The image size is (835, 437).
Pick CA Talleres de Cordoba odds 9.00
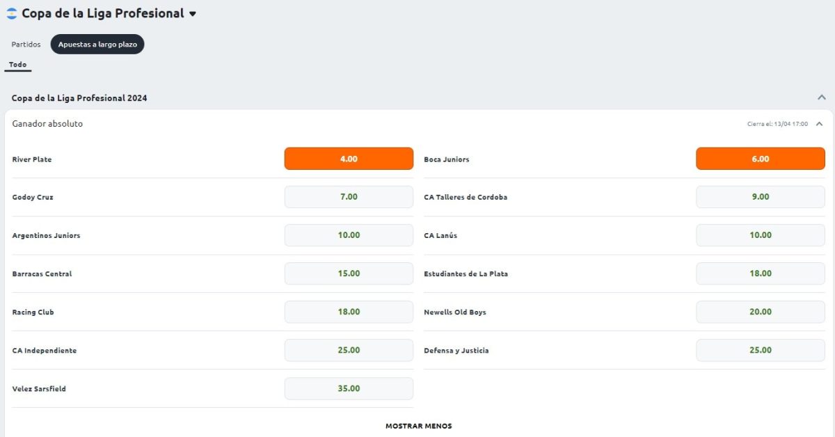(761, 197)
